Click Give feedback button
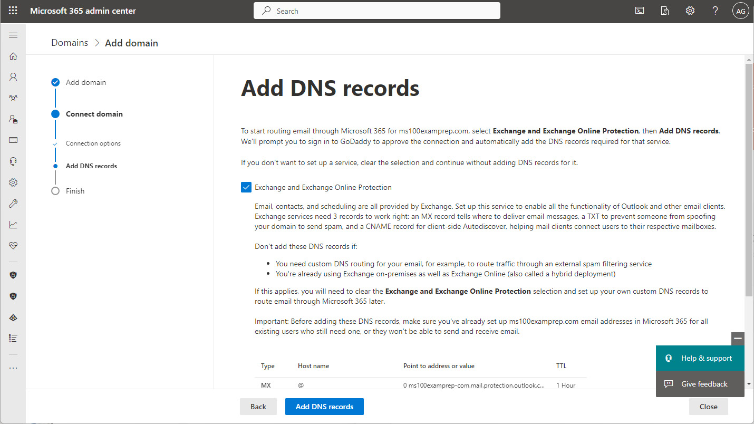 click(x=700, y=384)
